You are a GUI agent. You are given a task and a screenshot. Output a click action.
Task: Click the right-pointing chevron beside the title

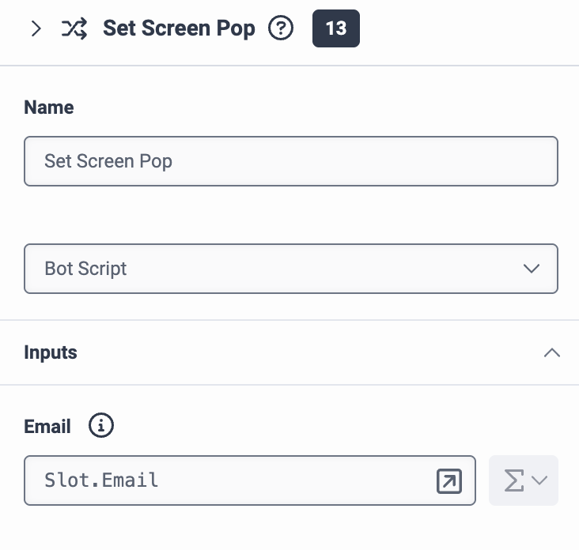pos(36,28)
